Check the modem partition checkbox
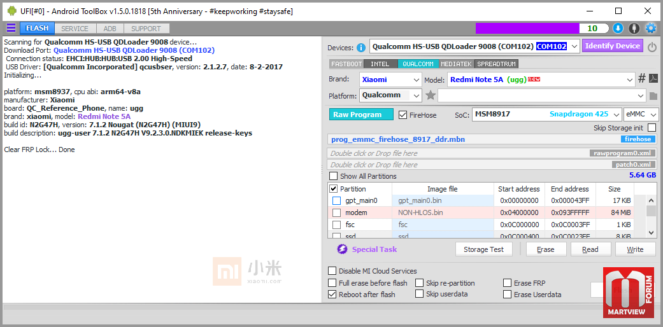The width and height of the screenshot is (663, 327). (336, 212)
